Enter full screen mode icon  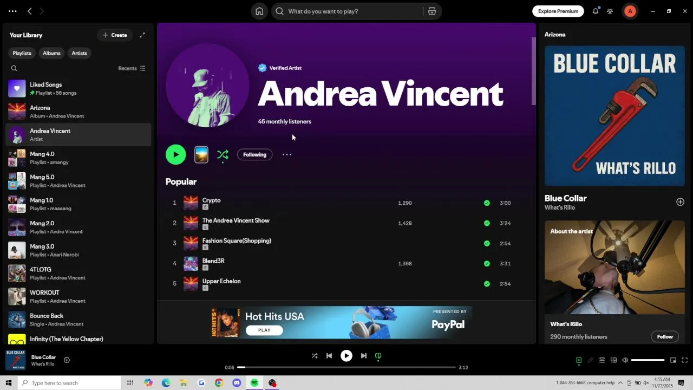coord(684,360)
